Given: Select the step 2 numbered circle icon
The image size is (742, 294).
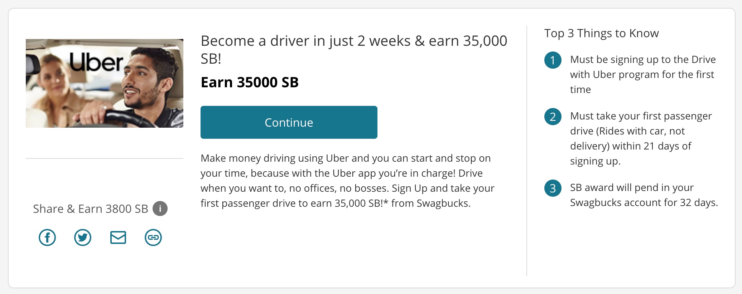Looking at the screenshot, I should (x=553, y=117).
